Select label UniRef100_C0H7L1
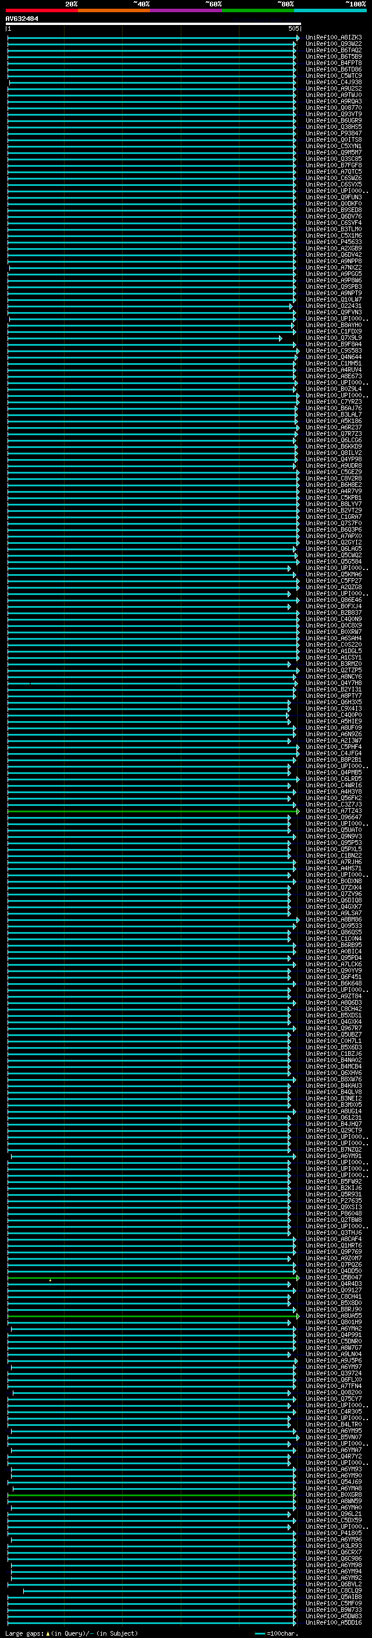 click(x=334, y=1041)
